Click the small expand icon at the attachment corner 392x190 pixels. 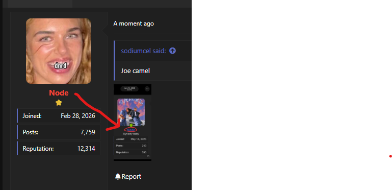148,156
